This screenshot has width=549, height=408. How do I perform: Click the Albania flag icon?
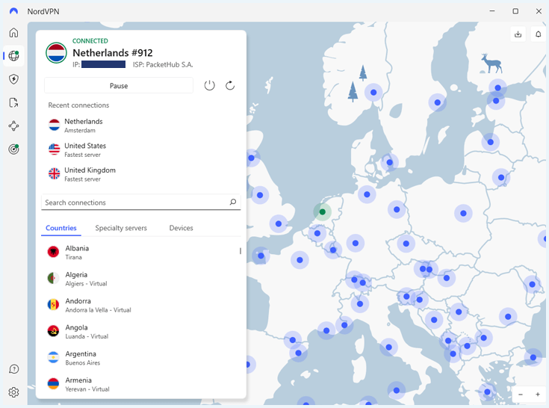pos(53,252)
